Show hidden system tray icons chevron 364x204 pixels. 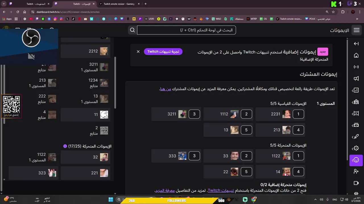(x=316, y=199)
